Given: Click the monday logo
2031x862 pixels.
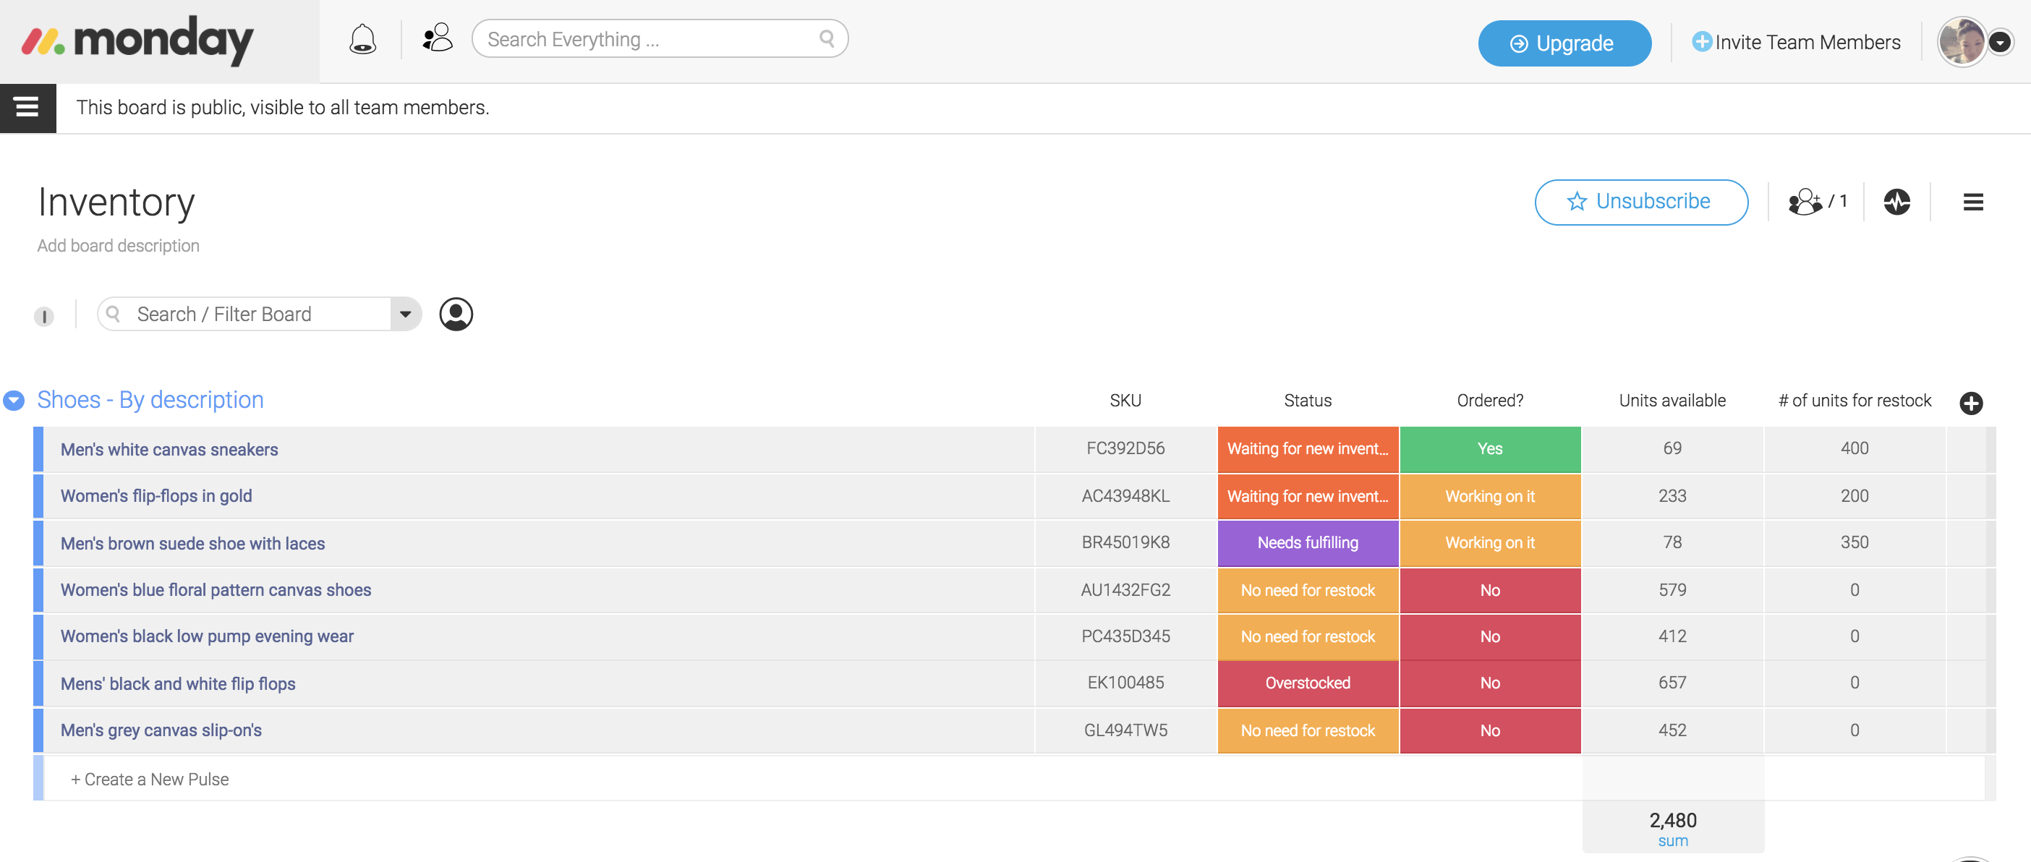Looking at the screenshot, I should point(137,40).
